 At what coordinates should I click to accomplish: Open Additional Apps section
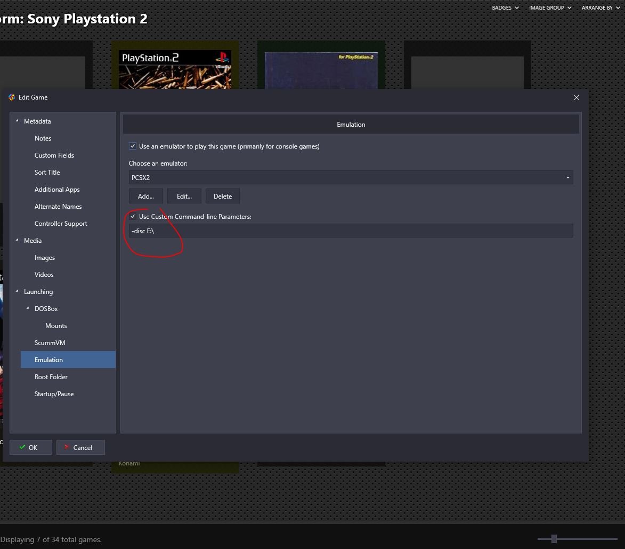[57, 190]
